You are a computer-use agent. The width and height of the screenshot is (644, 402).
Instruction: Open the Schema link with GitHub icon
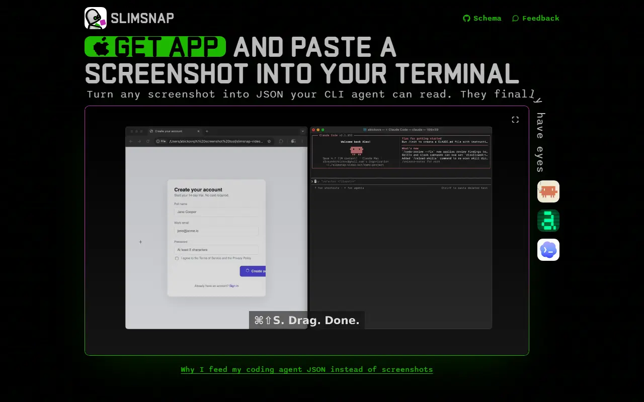(482, 18)
